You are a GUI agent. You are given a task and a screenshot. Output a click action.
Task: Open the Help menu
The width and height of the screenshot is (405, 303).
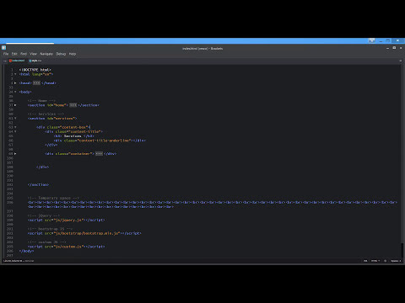(73, 54)
